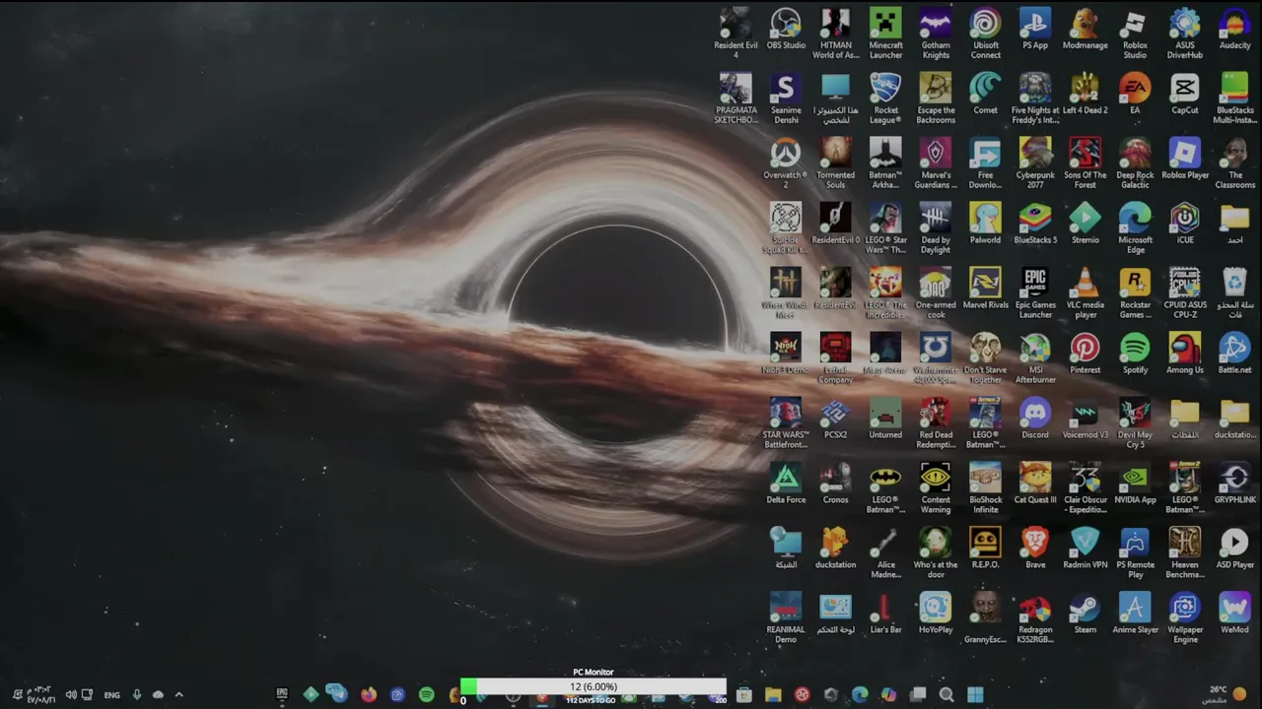The width and height of the screenshot is (1262, 709).
Task: Open MSI Afterburner shortcut
Action: click(1035, 357)
